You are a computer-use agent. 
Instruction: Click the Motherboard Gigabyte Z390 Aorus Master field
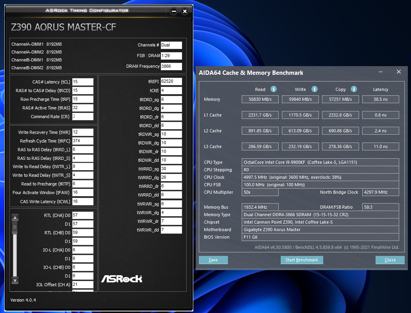point(320,230)
